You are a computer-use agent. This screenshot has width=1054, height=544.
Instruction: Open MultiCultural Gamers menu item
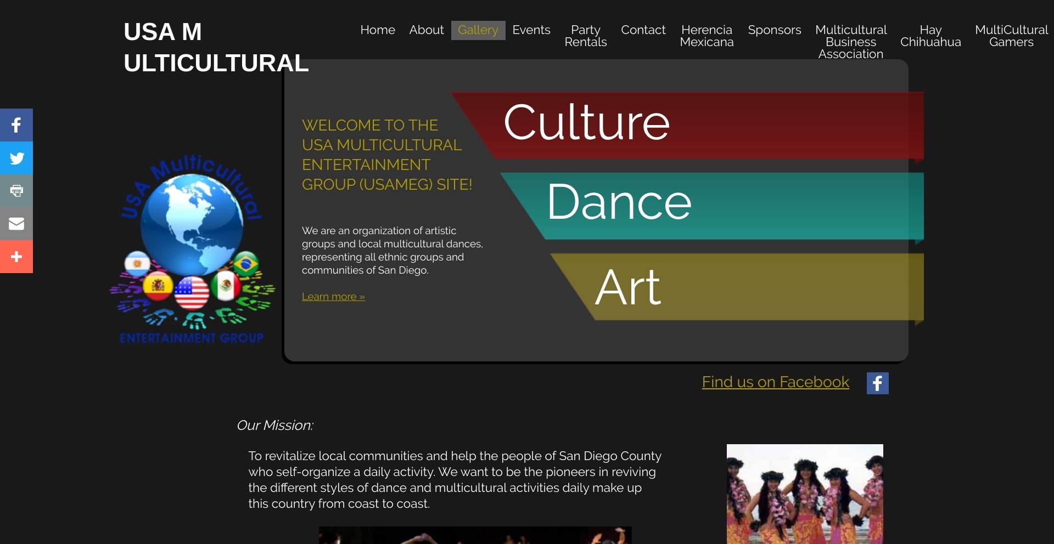pyautogui.click(x=1011, y=36)
